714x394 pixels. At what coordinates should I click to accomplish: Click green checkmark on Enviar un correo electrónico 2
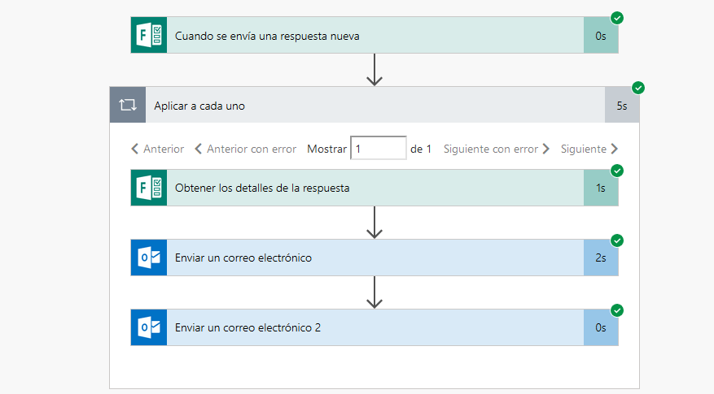[x=617, y=310]
